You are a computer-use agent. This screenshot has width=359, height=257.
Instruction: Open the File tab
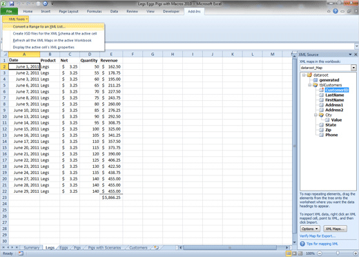click(x=9, y=11)
